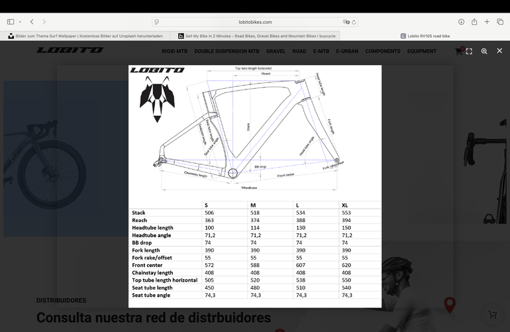Open the EQUIPMENT menu

[x=421, y=52]
